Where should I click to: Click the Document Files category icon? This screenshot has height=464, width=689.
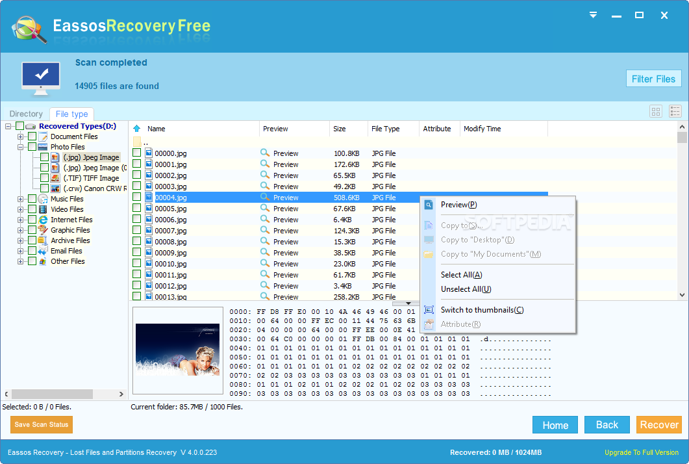43,136
